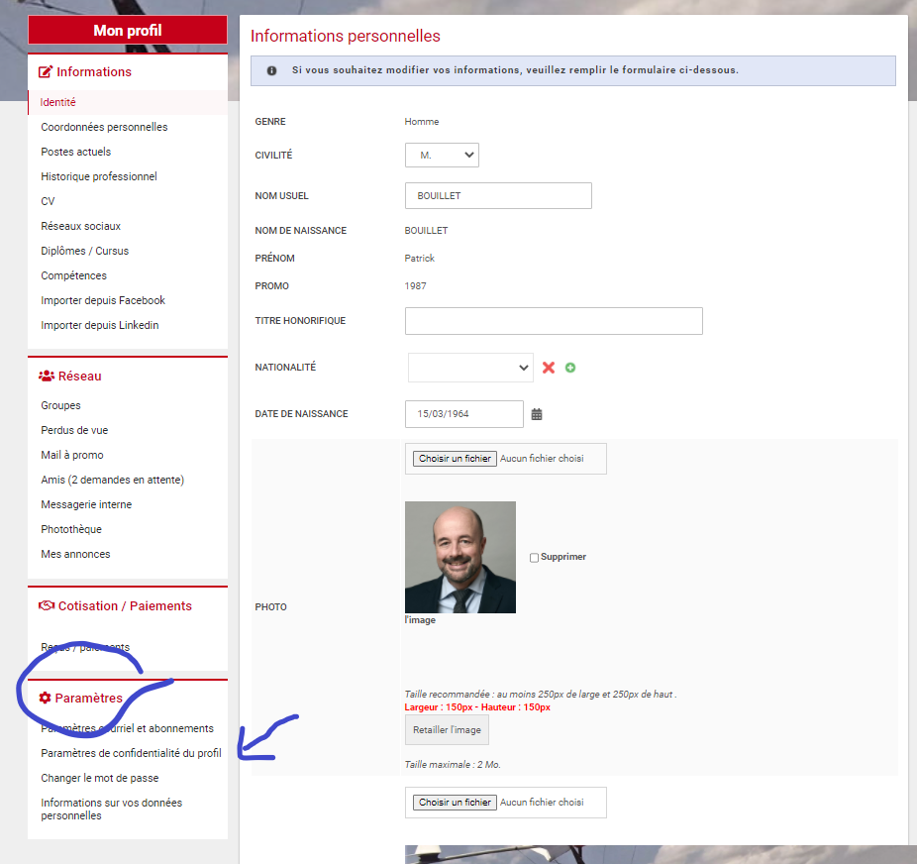Open Messagerie interne
Image resolution: width=917 pixels, height=864 pixels.
[x=86, y=504]
